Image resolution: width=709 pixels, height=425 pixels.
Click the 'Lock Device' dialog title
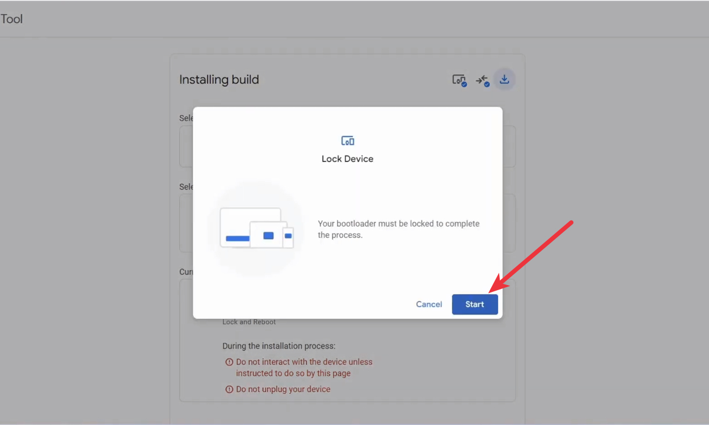point(347,159)
